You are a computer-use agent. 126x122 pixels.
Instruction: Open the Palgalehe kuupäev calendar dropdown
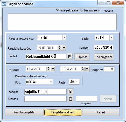click(64, 48)
